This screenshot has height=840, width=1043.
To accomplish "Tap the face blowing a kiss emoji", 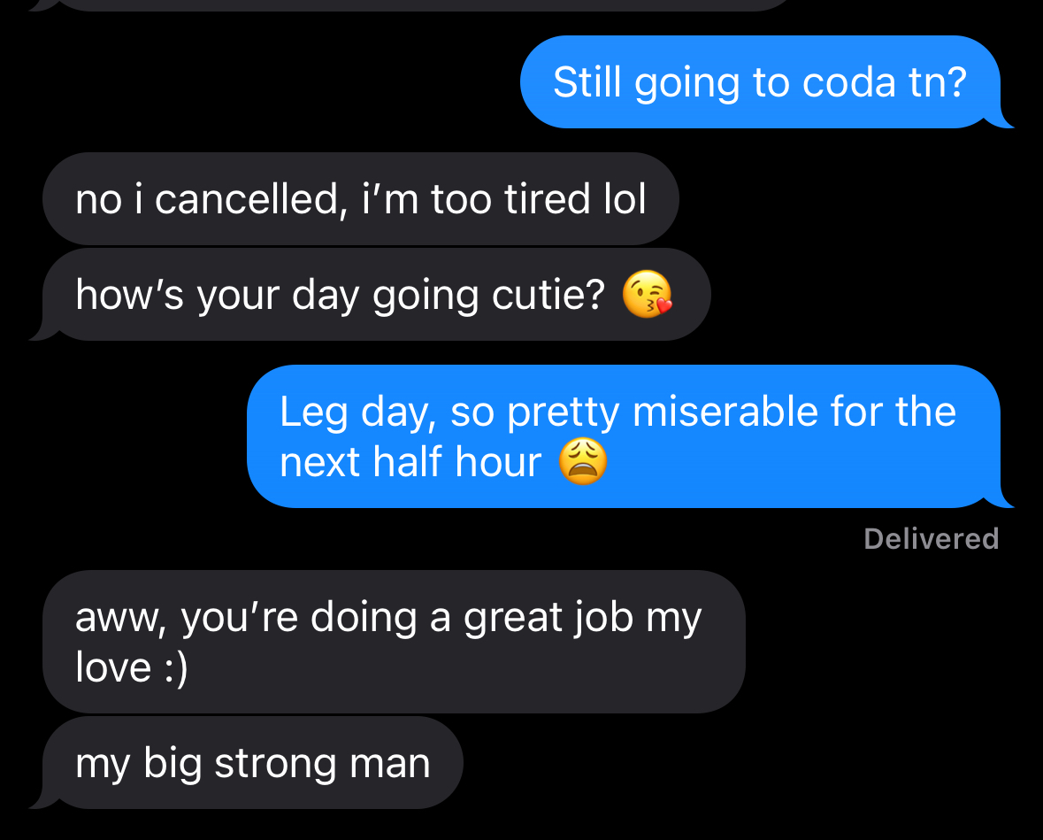I will (647, 296).
